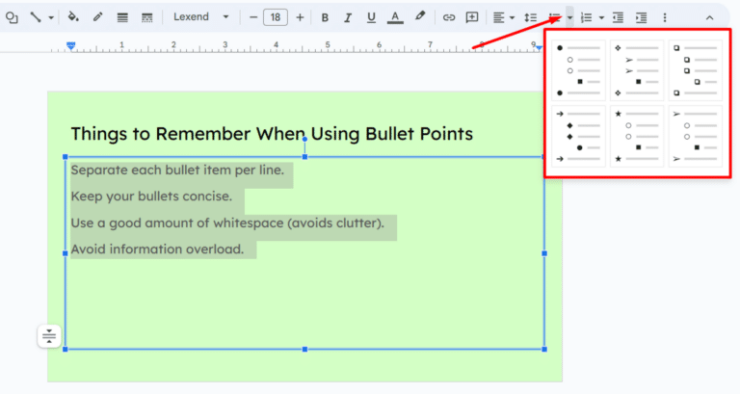Open the border weight options

click(122, 17)
